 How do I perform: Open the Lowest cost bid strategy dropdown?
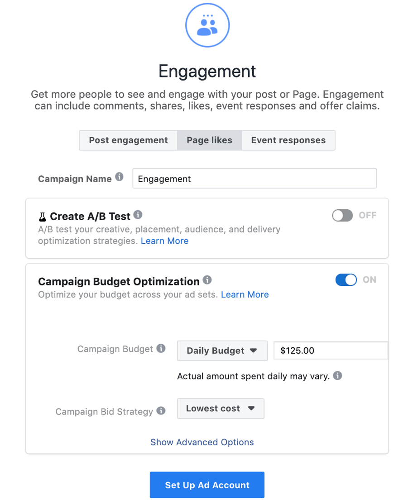(x=220, y=408)
